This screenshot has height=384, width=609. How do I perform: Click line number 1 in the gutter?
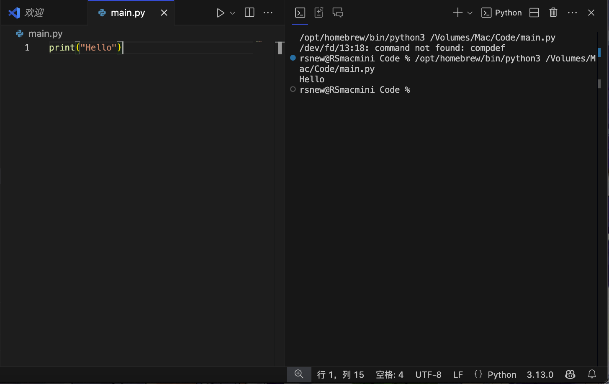27,48
